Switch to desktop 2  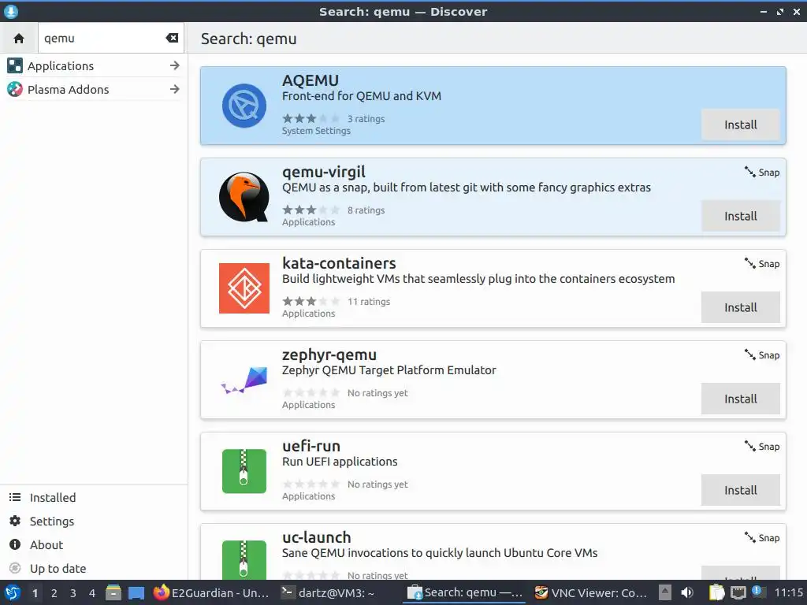pos(54,593)
